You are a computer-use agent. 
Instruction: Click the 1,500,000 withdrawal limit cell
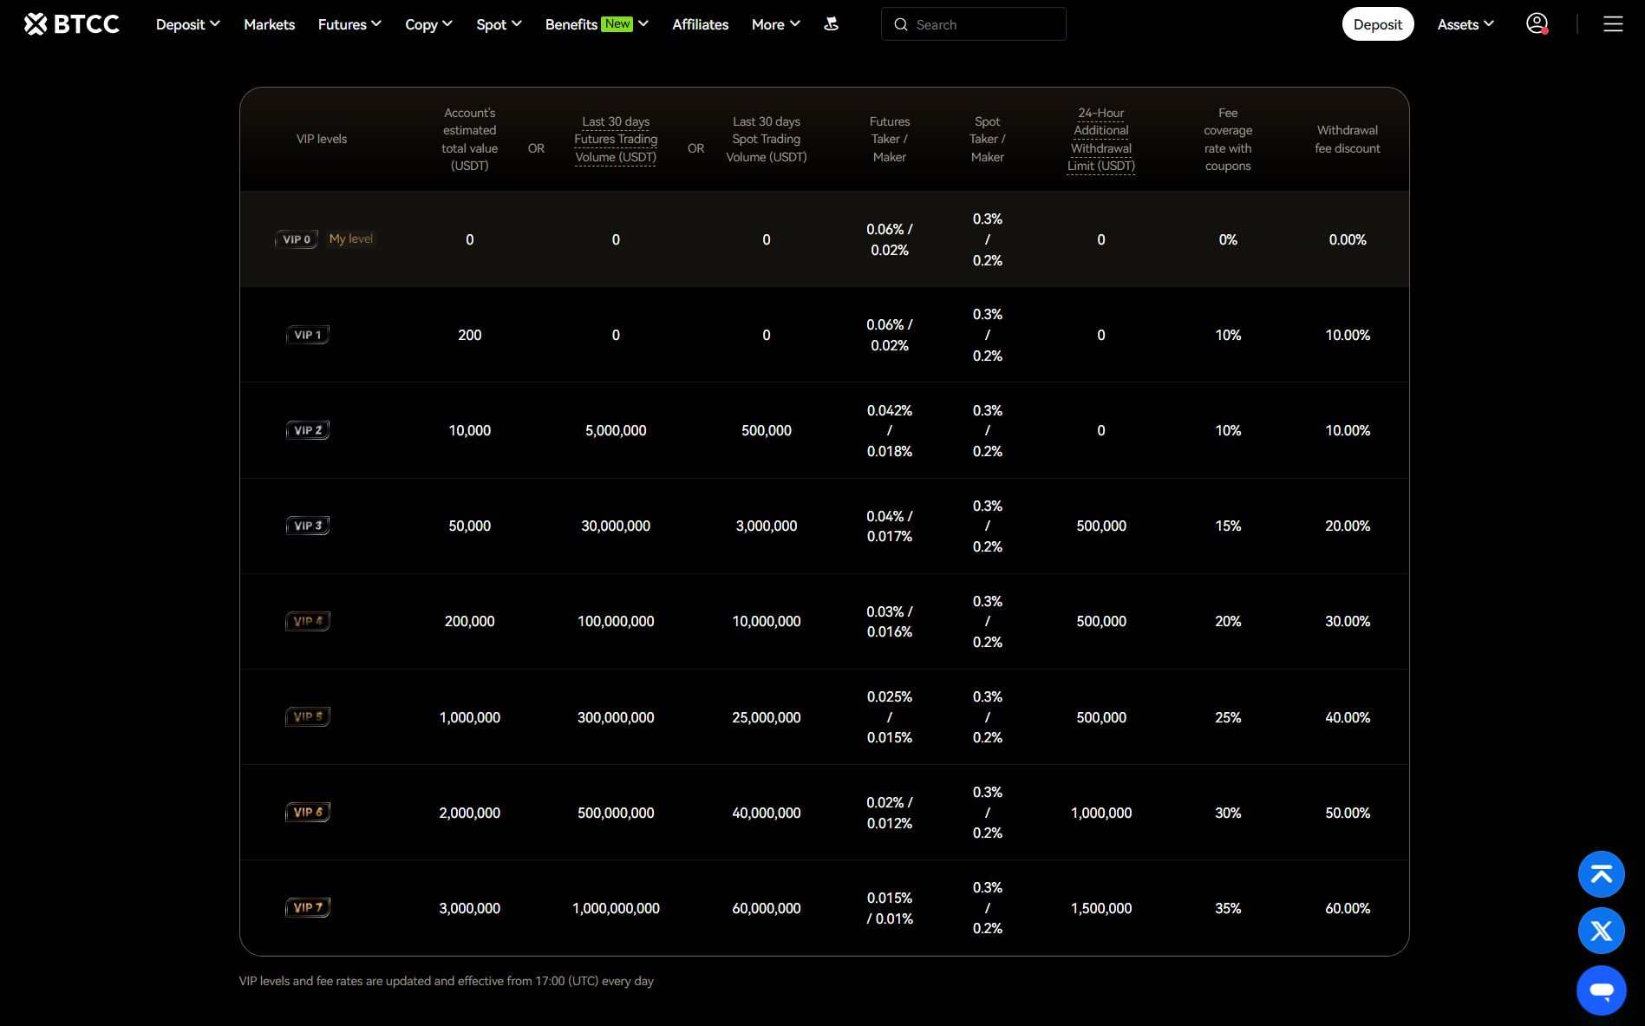click(x=1101, y=908)
